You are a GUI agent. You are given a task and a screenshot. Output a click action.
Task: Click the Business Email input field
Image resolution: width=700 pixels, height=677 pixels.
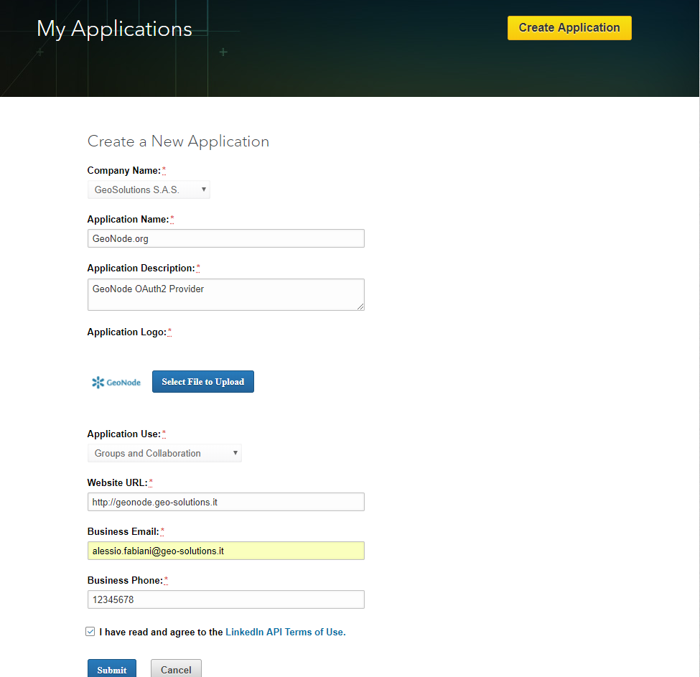click(x=226, y=551)
